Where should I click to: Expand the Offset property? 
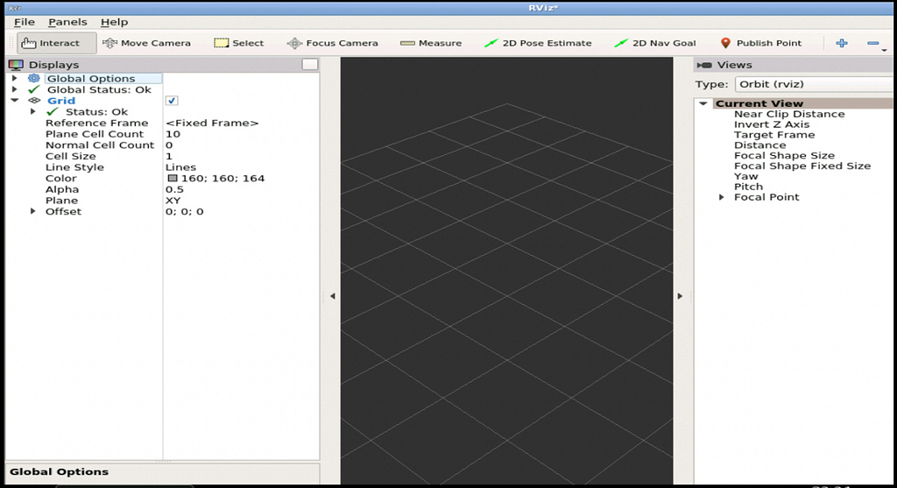click(x=33, y=211)
